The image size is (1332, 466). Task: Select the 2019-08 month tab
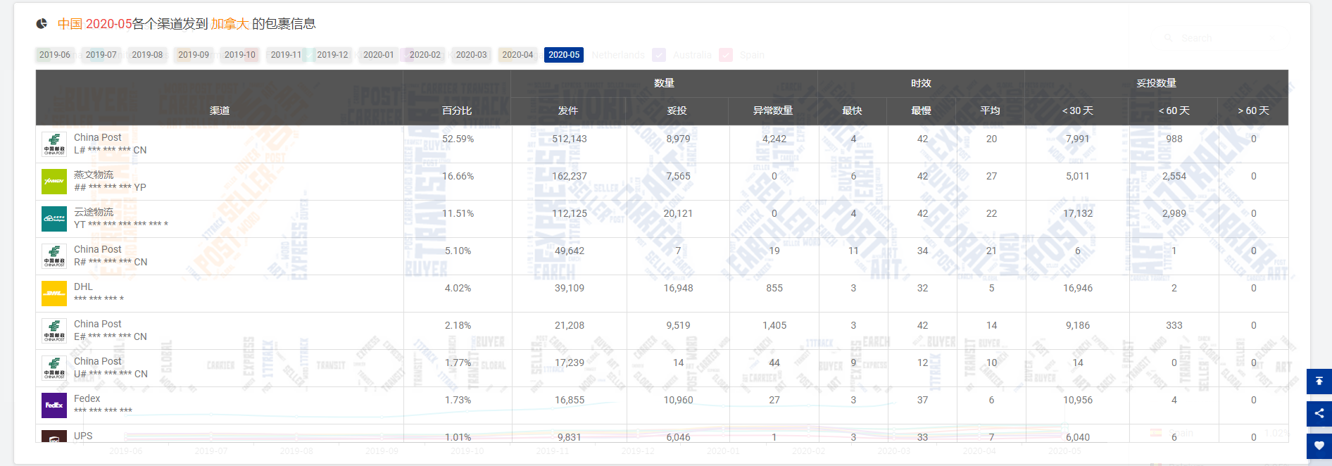[147, 55]
